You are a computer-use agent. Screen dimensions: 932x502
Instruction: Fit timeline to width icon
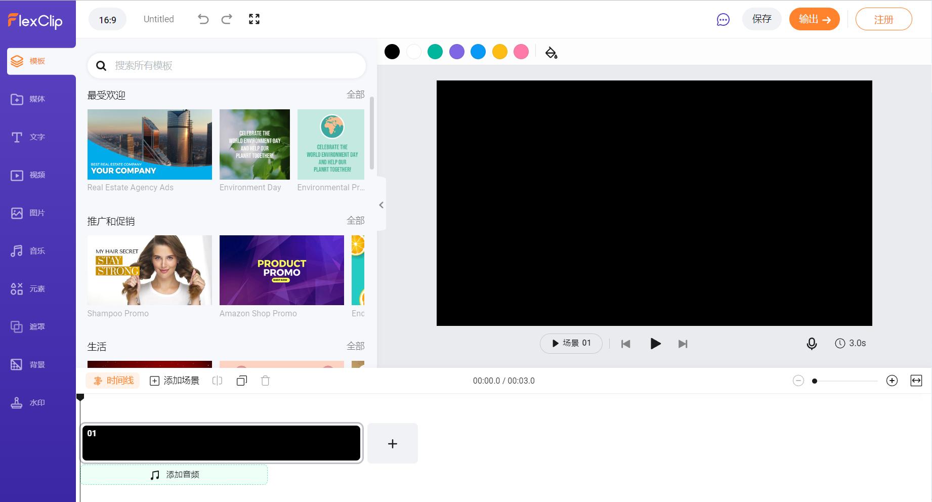pyautogui.click(x=916, y=381)
